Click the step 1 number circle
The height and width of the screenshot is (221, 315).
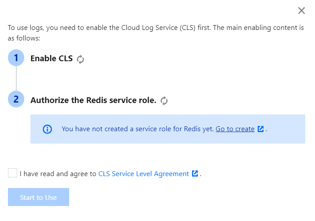[x=16, y=58]
